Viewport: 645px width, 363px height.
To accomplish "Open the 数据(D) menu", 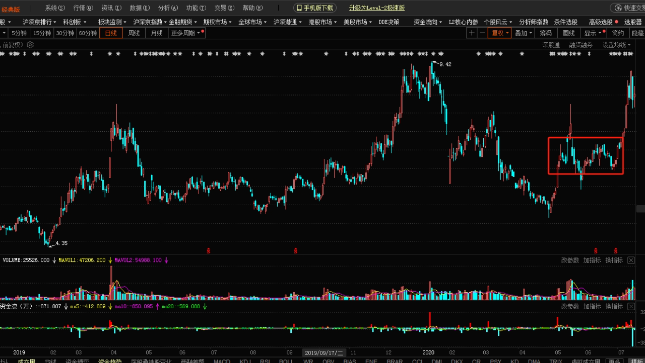I will (x=140, y=8).
